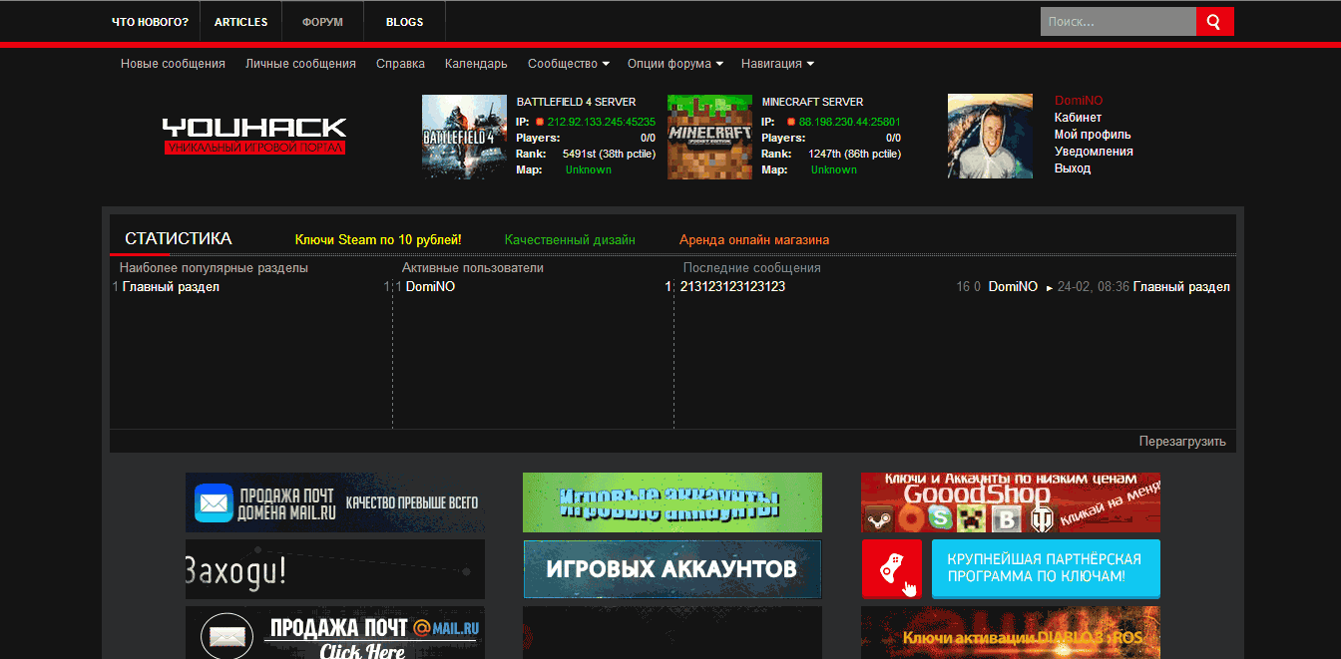Open Главный раздел beside the 24-02 date
This screenshot has width=1341, height=659.
click(1181, 287)
